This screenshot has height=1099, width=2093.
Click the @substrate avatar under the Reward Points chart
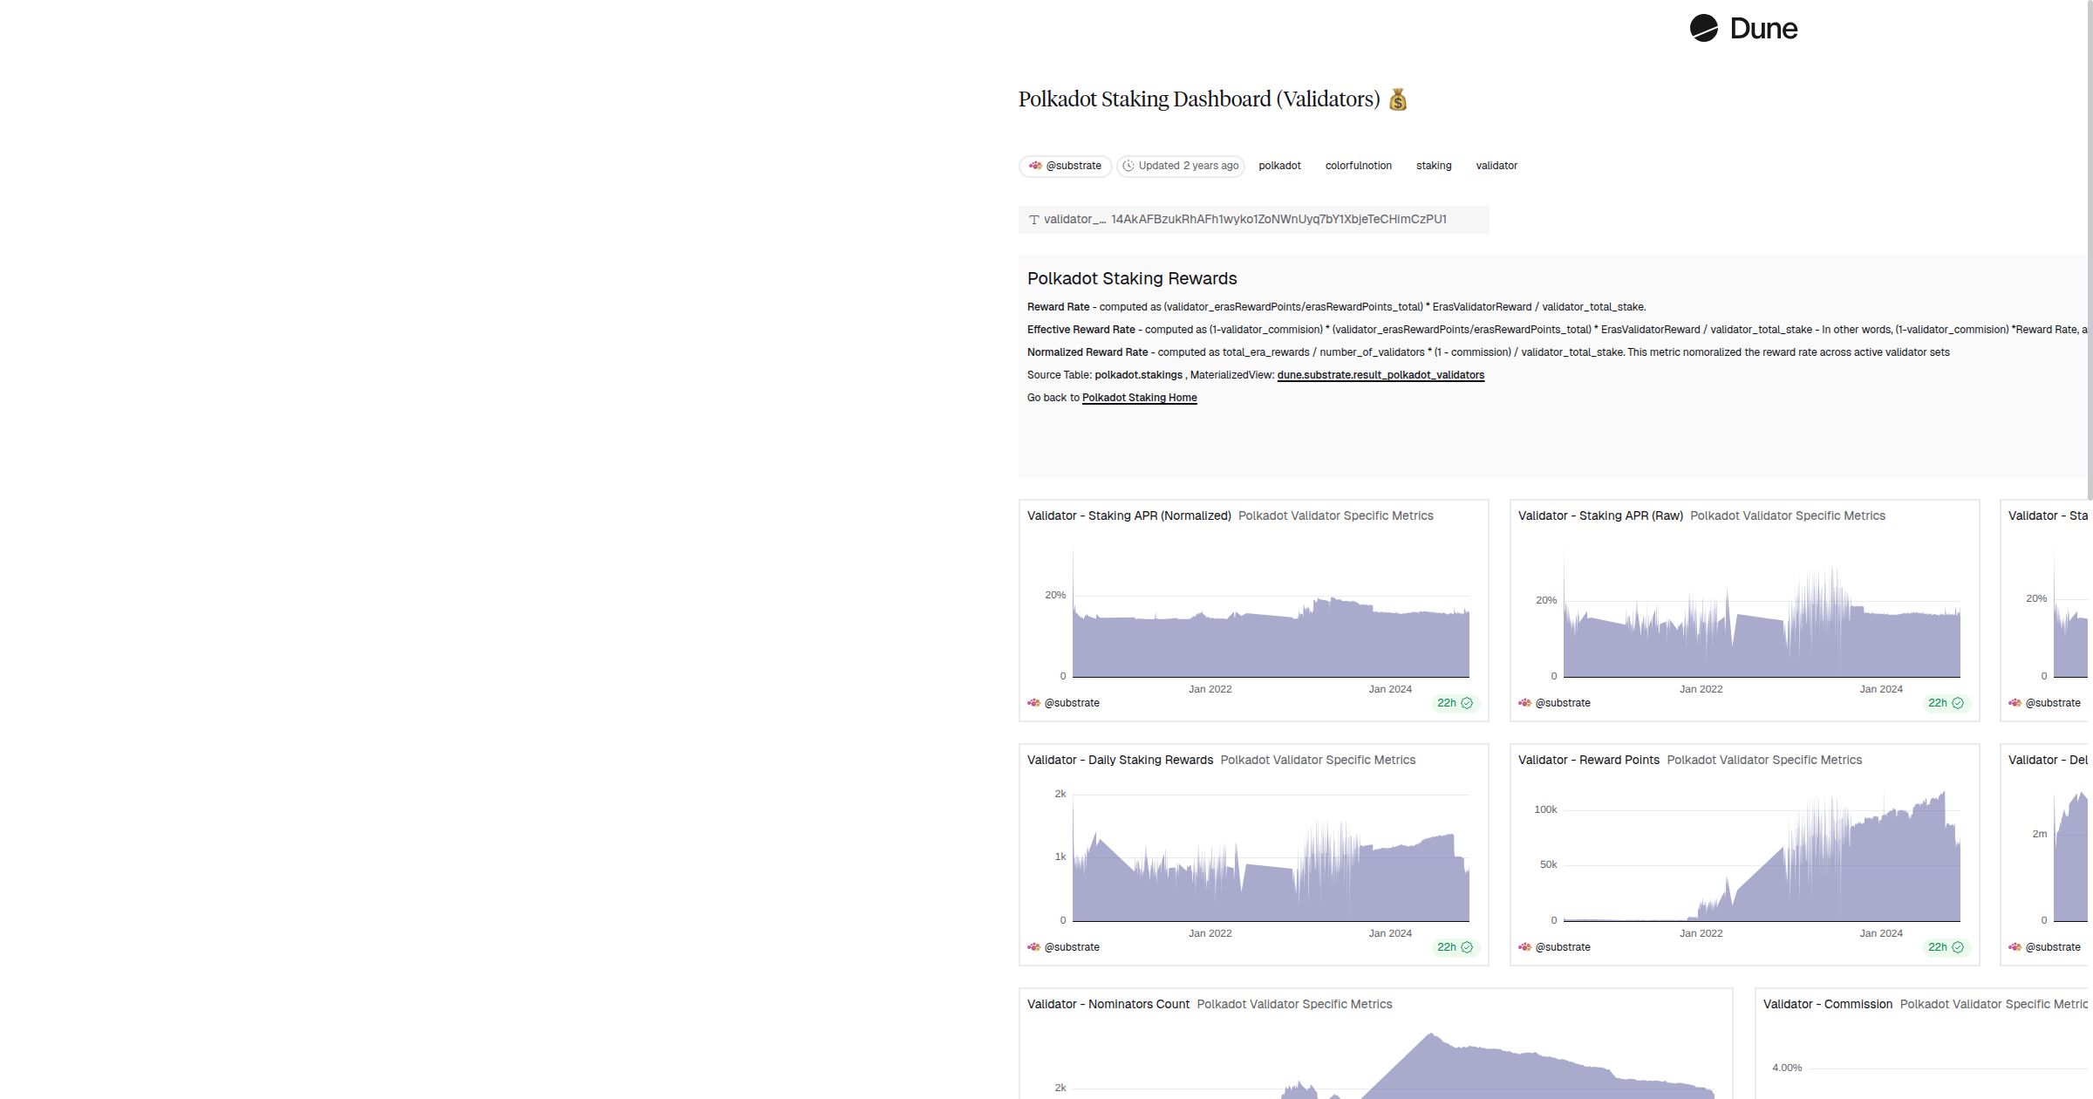(1525, 947)
